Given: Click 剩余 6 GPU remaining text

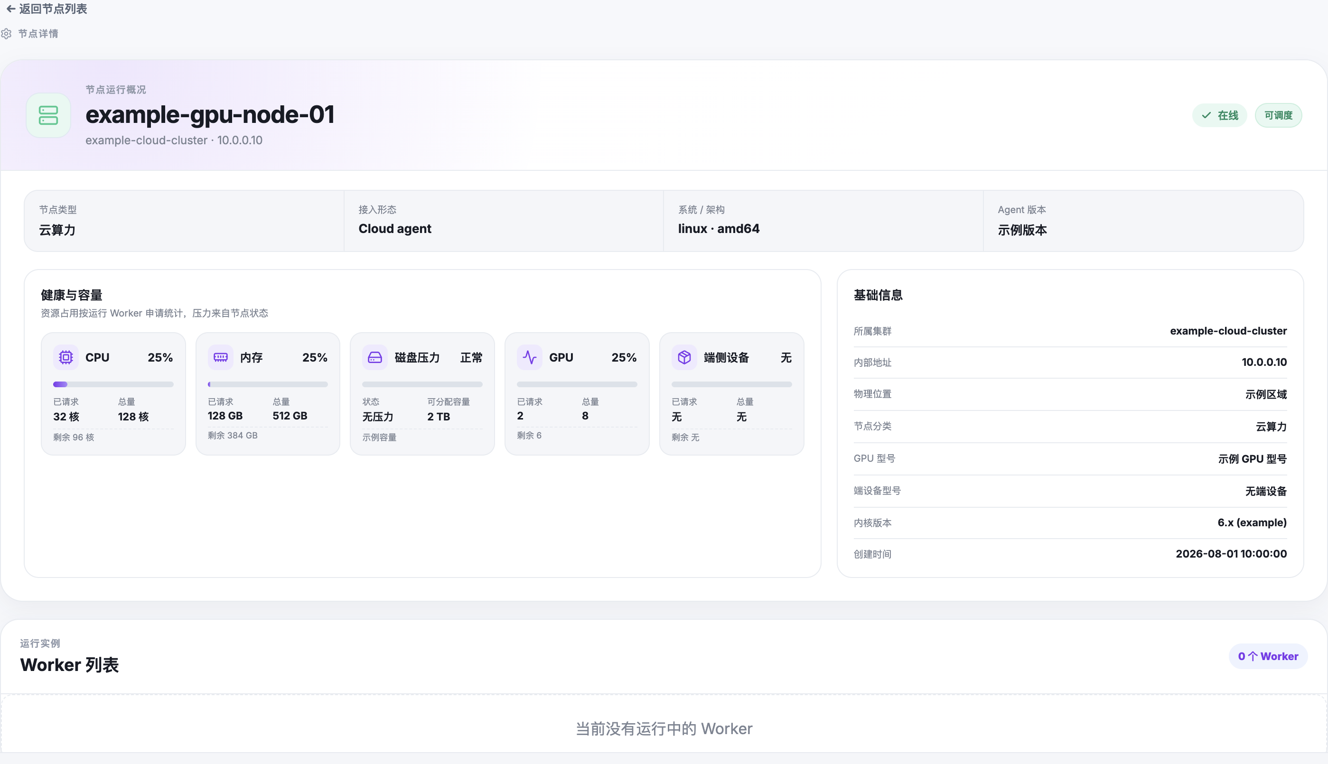Looking at the screenshot, I should (529, 436).
